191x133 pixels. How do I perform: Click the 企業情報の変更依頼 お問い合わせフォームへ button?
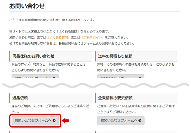121,121
